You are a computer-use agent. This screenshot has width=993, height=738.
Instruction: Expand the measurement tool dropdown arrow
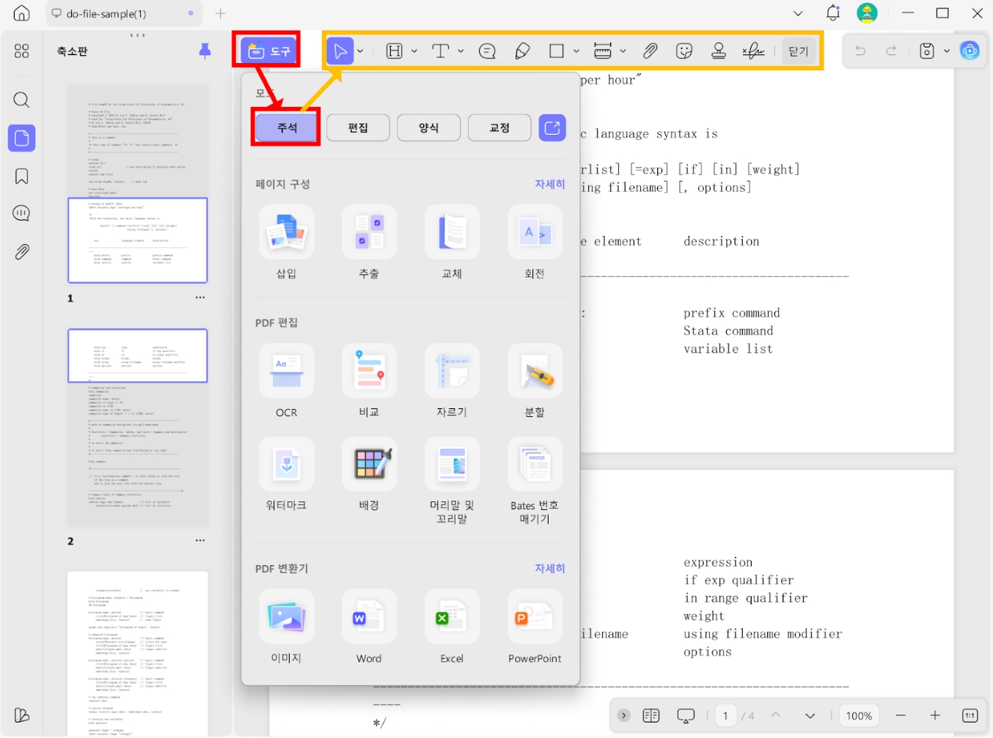pos(623,51)
